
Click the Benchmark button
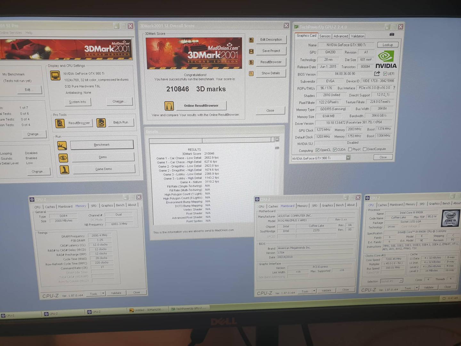point(102,145)
